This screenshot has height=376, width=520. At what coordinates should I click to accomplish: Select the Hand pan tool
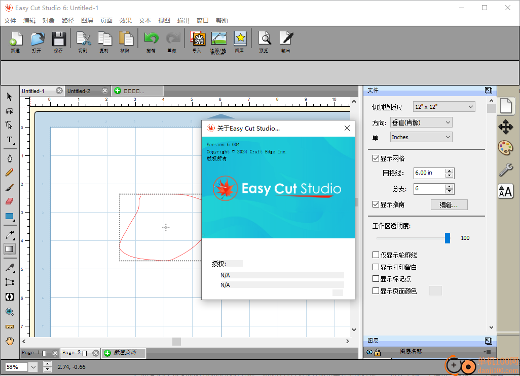tap(10, 341)
